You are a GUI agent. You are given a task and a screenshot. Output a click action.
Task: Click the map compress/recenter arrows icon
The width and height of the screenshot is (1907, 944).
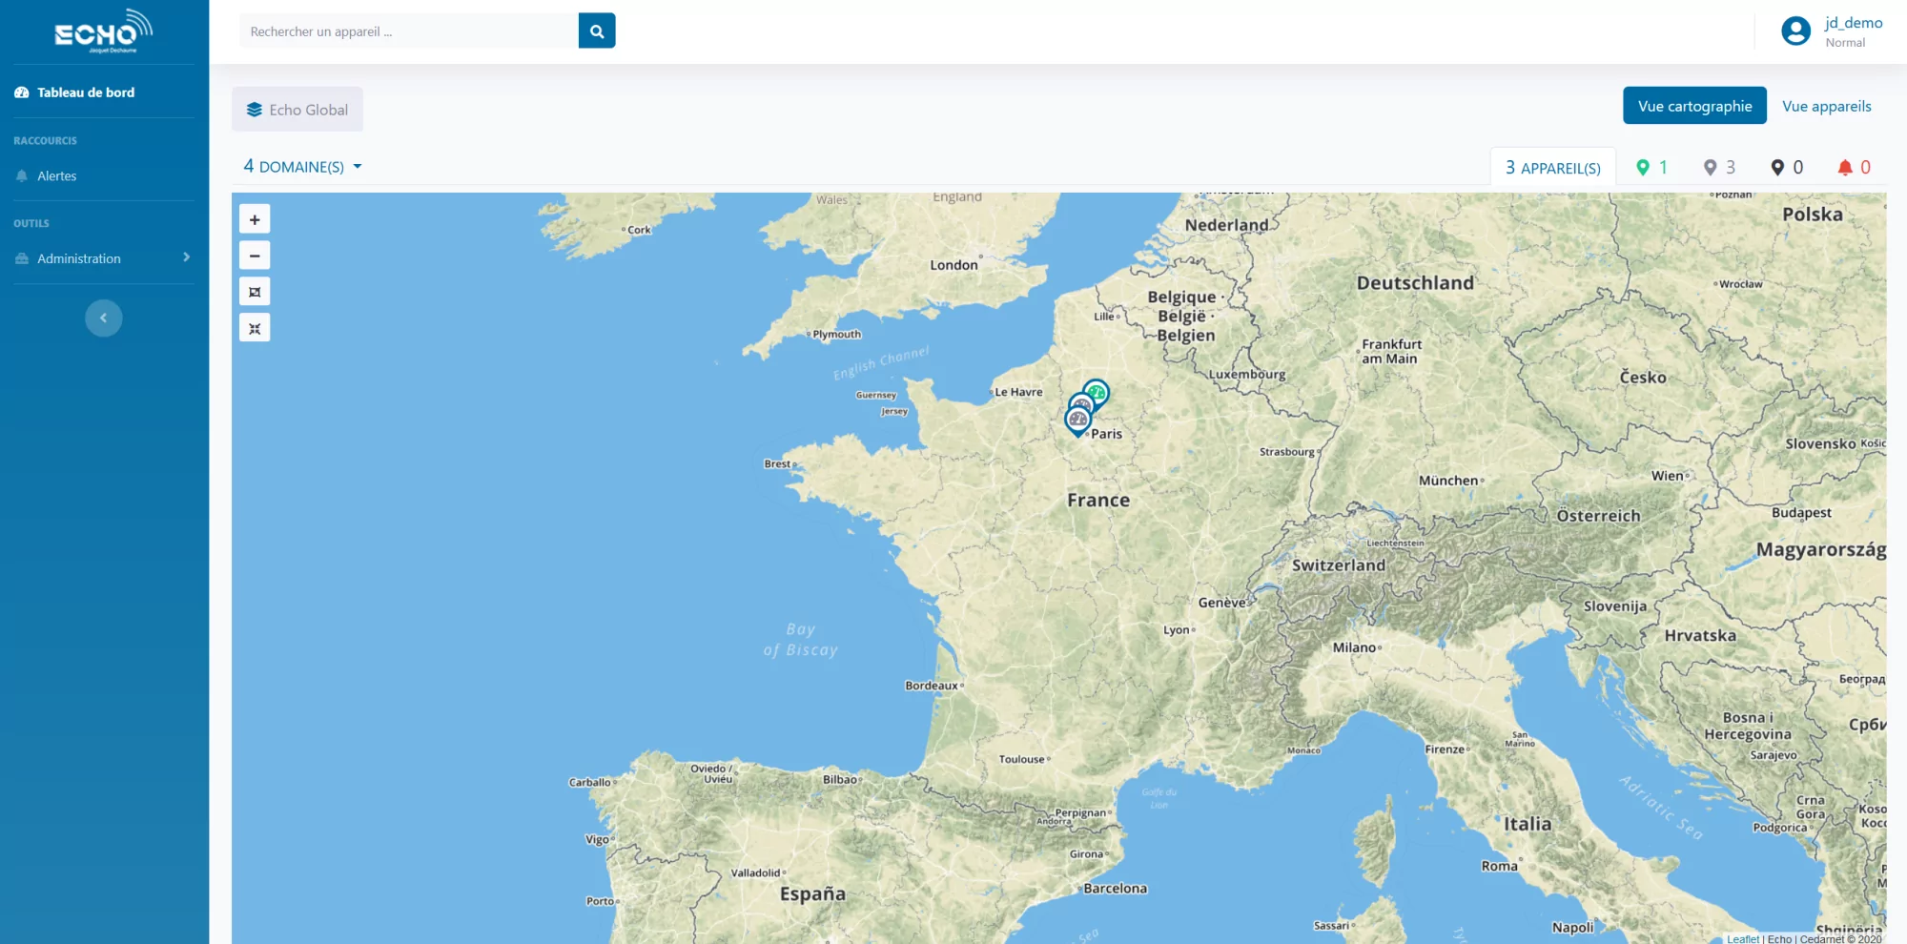coord(255,328)
